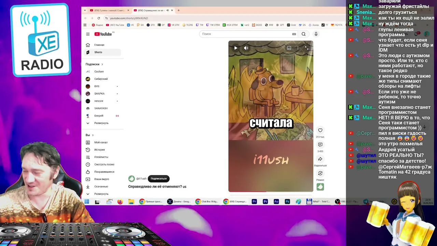Open the @i11ush channel link

pyautogui.click(x=141, y=179)
